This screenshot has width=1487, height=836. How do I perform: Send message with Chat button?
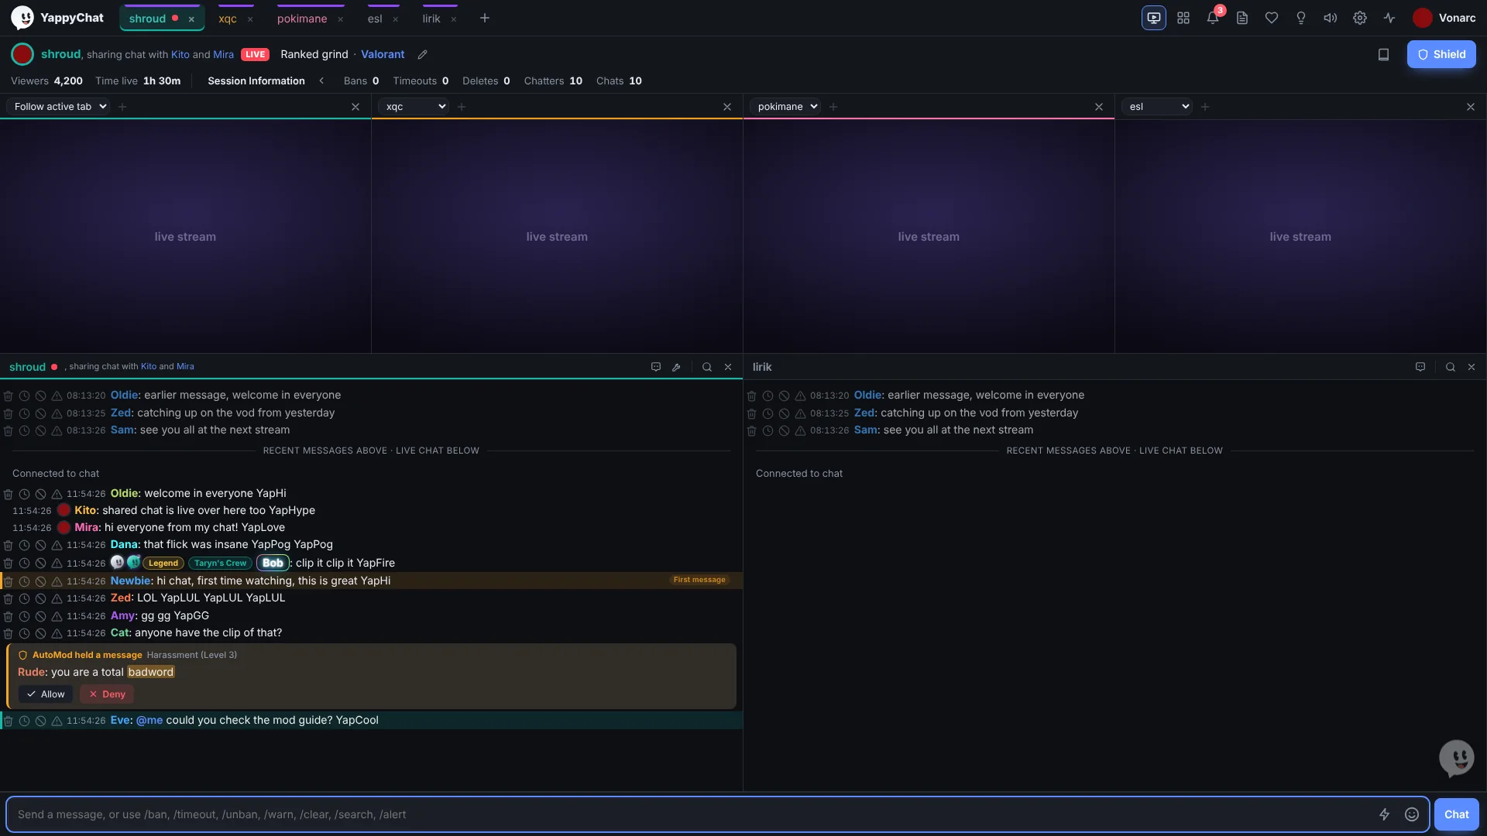coord(1456,814)
